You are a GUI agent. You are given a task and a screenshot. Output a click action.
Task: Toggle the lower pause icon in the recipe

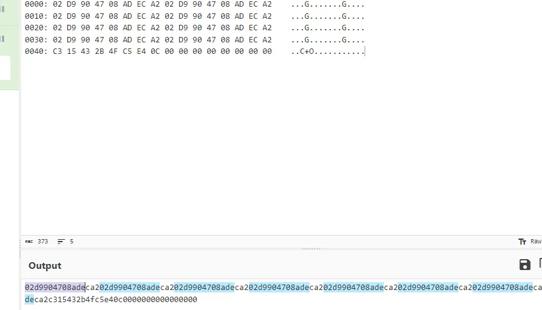tap(2, 39)
